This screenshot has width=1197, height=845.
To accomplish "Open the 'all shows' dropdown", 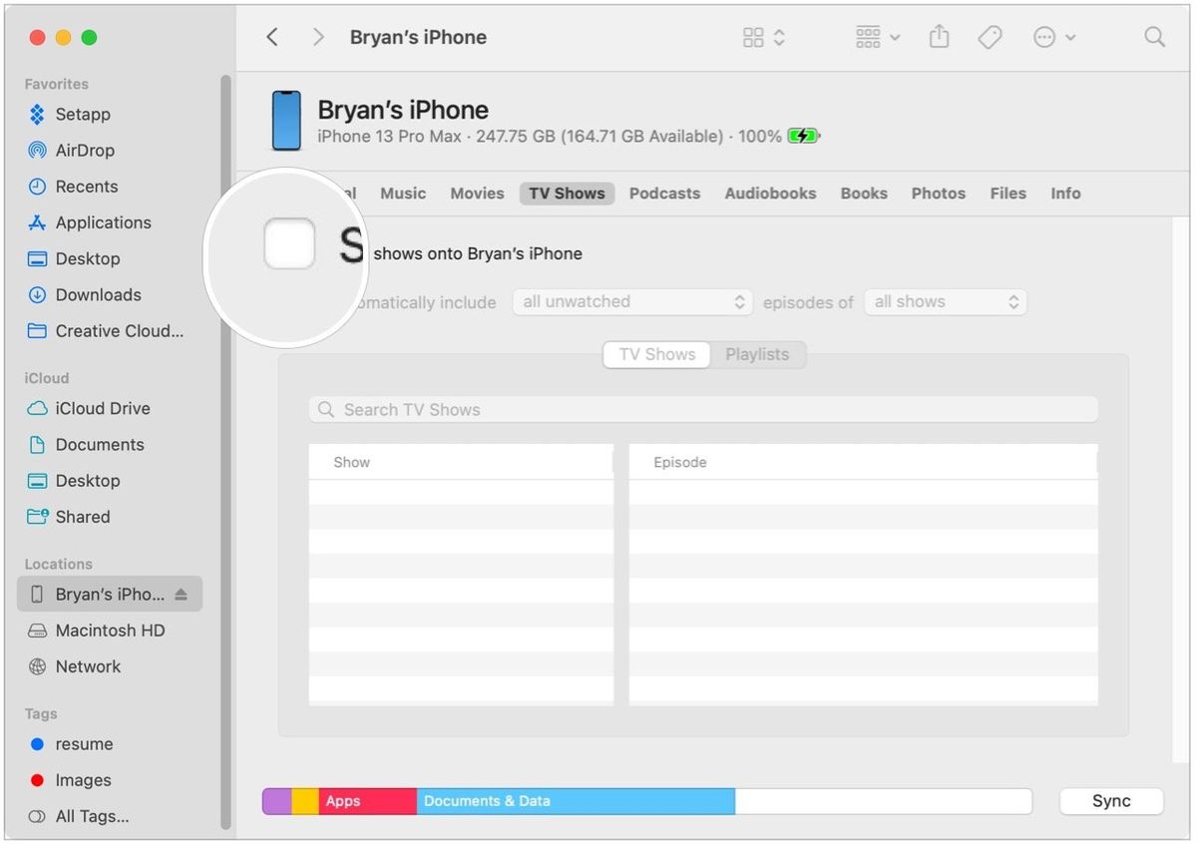I will pyautogui.click(x=945, y=301).
